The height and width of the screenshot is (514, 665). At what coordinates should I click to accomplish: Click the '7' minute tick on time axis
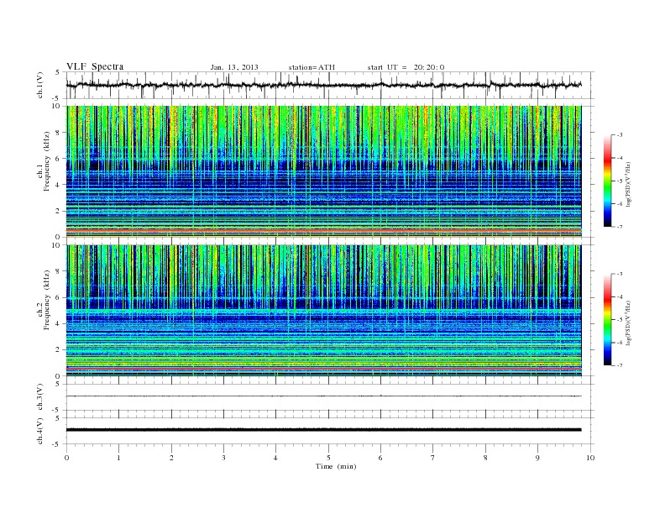point(433,458)
